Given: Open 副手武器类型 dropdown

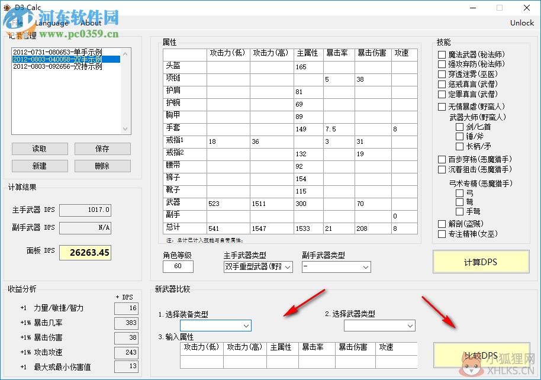Looking at the screenshot, I should tap(336, 267).
